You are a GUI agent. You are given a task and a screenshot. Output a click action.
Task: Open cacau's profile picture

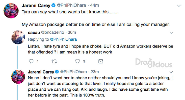click(x=18, y=37)
